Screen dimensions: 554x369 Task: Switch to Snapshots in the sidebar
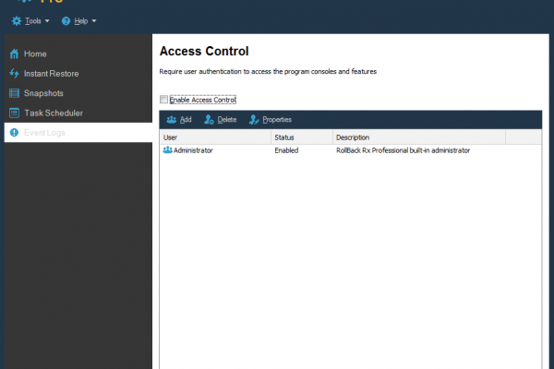(x=78, y=93)
